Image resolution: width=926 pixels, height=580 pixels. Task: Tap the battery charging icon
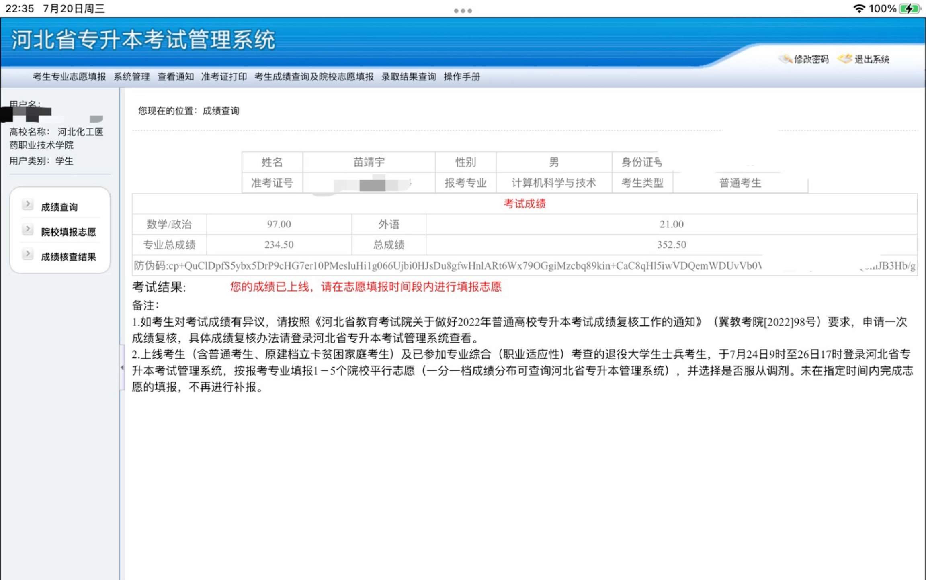[909, 8]
